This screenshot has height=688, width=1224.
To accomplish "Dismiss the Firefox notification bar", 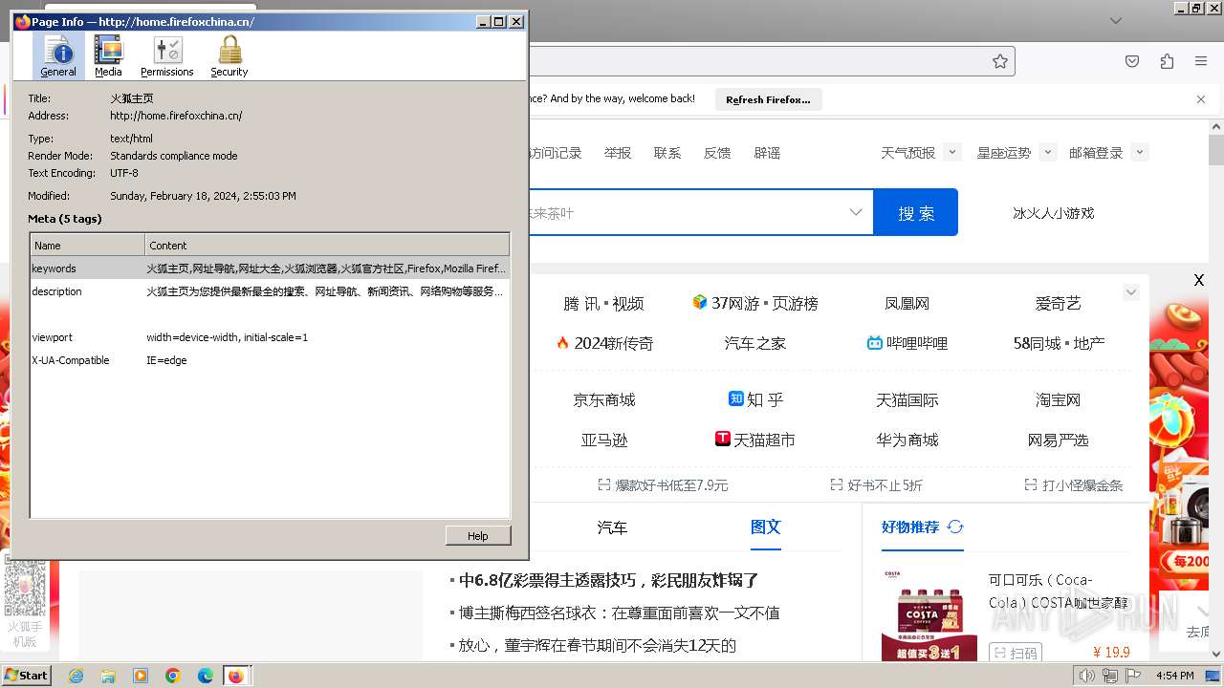I will point(1201,99).
